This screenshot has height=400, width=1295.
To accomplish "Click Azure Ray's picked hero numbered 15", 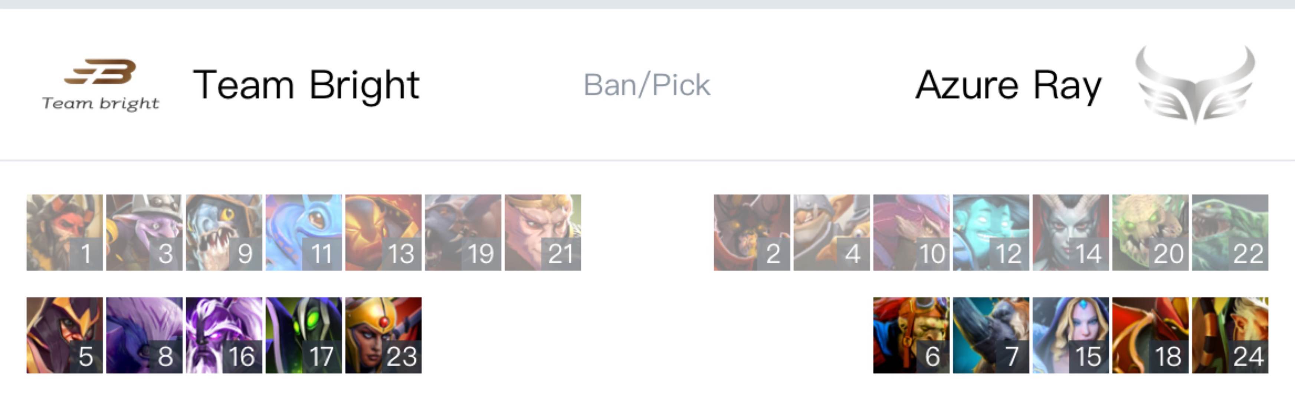I will click(x=1071, y=335).
